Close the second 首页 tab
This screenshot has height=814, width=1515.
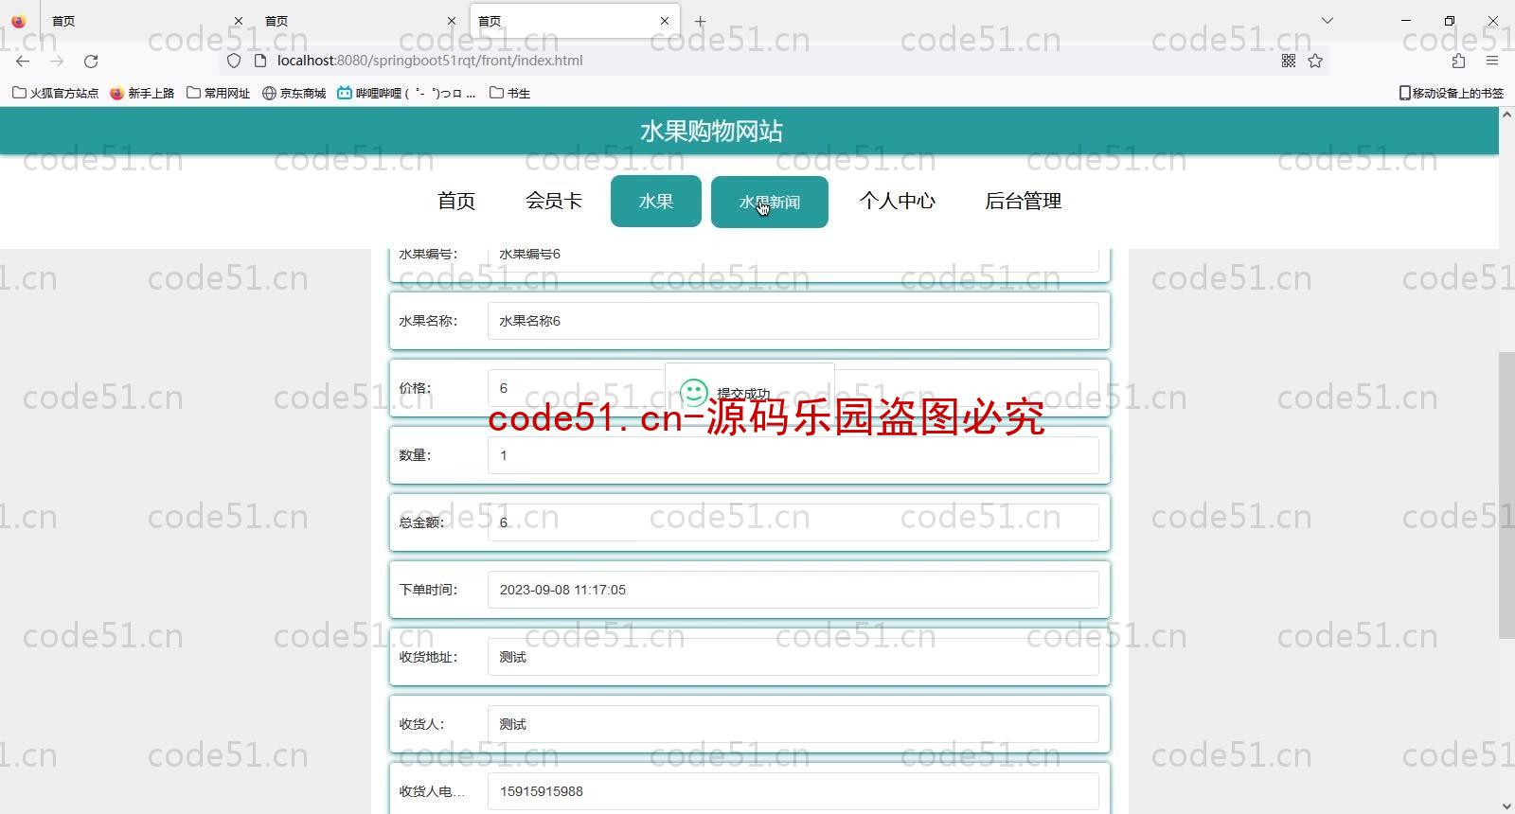coord(452,21)
